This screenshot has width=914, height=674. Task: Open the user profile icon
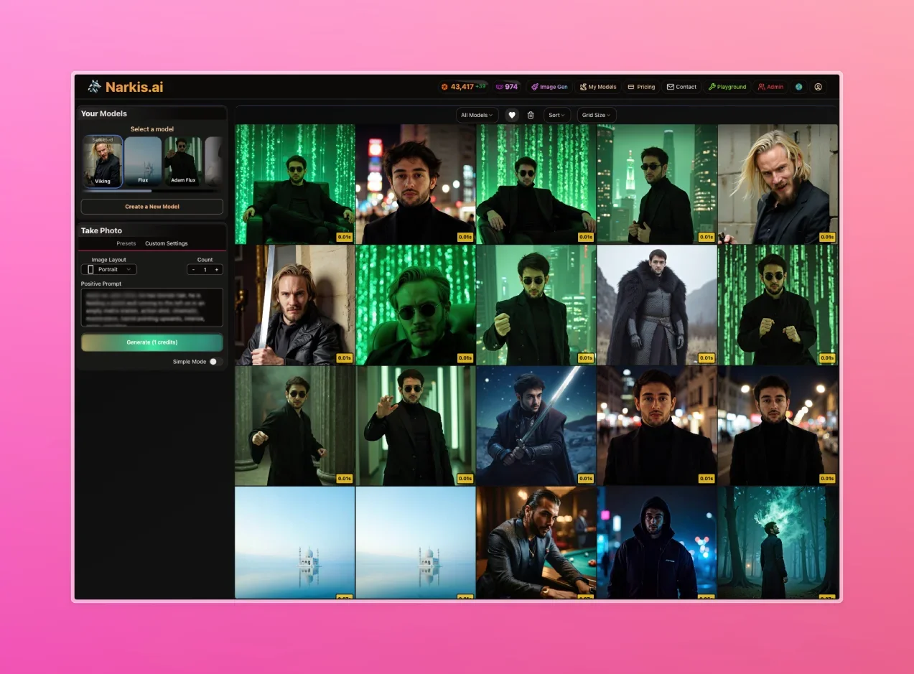[x=818, y=87]
